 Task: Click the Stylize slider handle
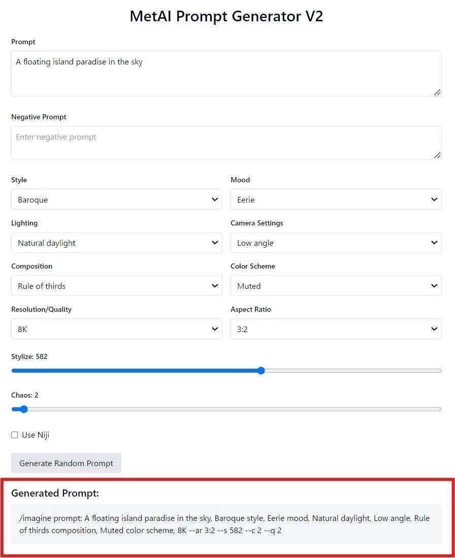click(x=261, y=371)
